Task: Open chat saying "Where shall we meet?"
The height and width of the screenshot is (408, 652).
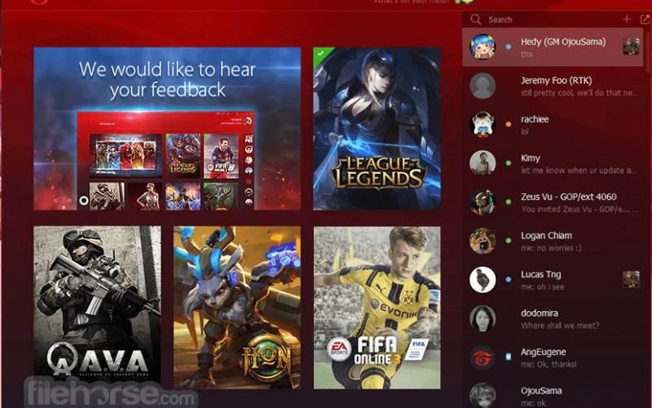Action: 560,326
